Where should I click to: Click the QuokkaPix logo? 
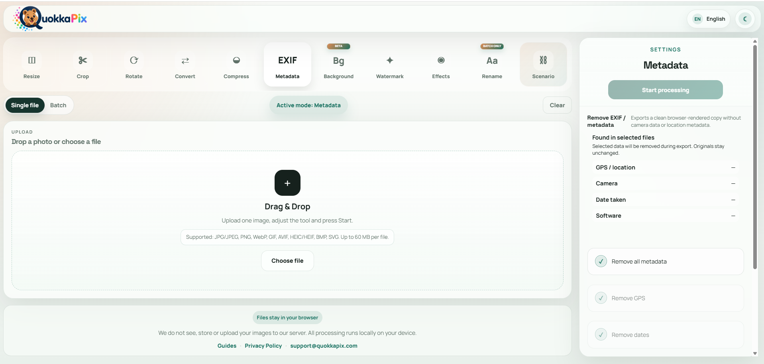click(50, 18)
